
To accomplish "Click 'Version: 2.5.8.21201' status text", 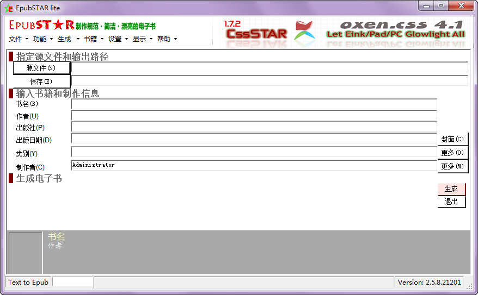I will pos(429,282).
